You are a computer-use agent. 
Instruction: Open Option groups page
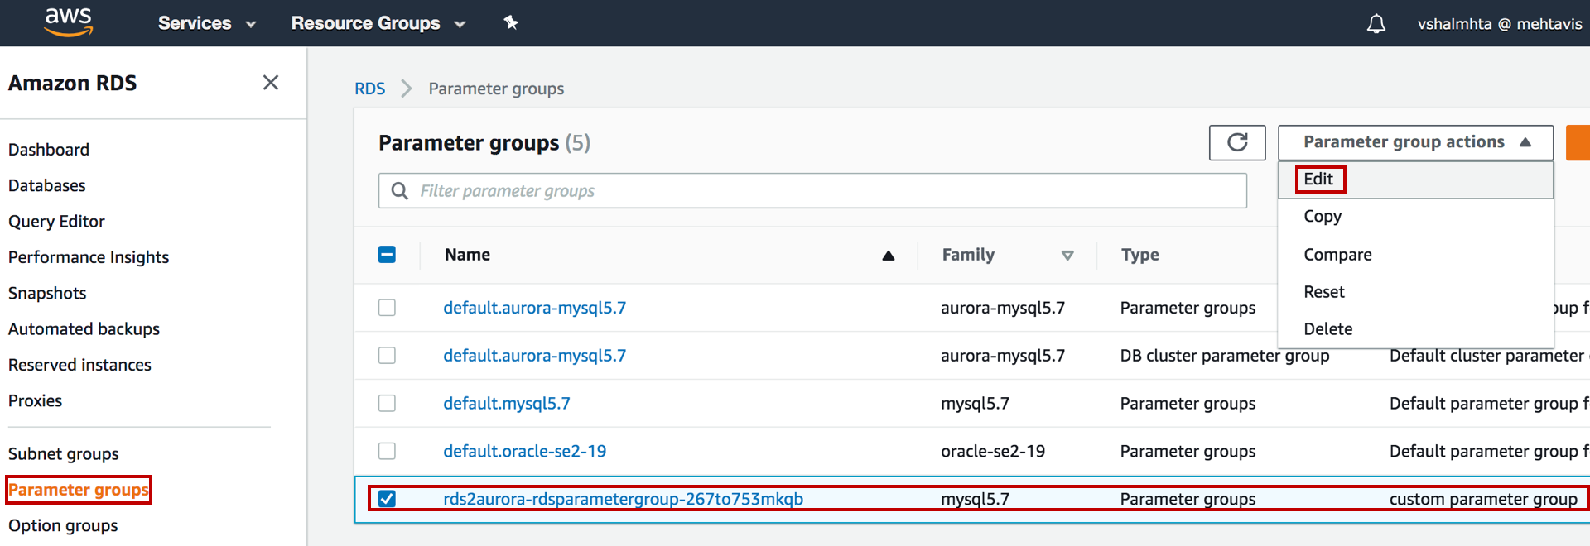[63, 525]
